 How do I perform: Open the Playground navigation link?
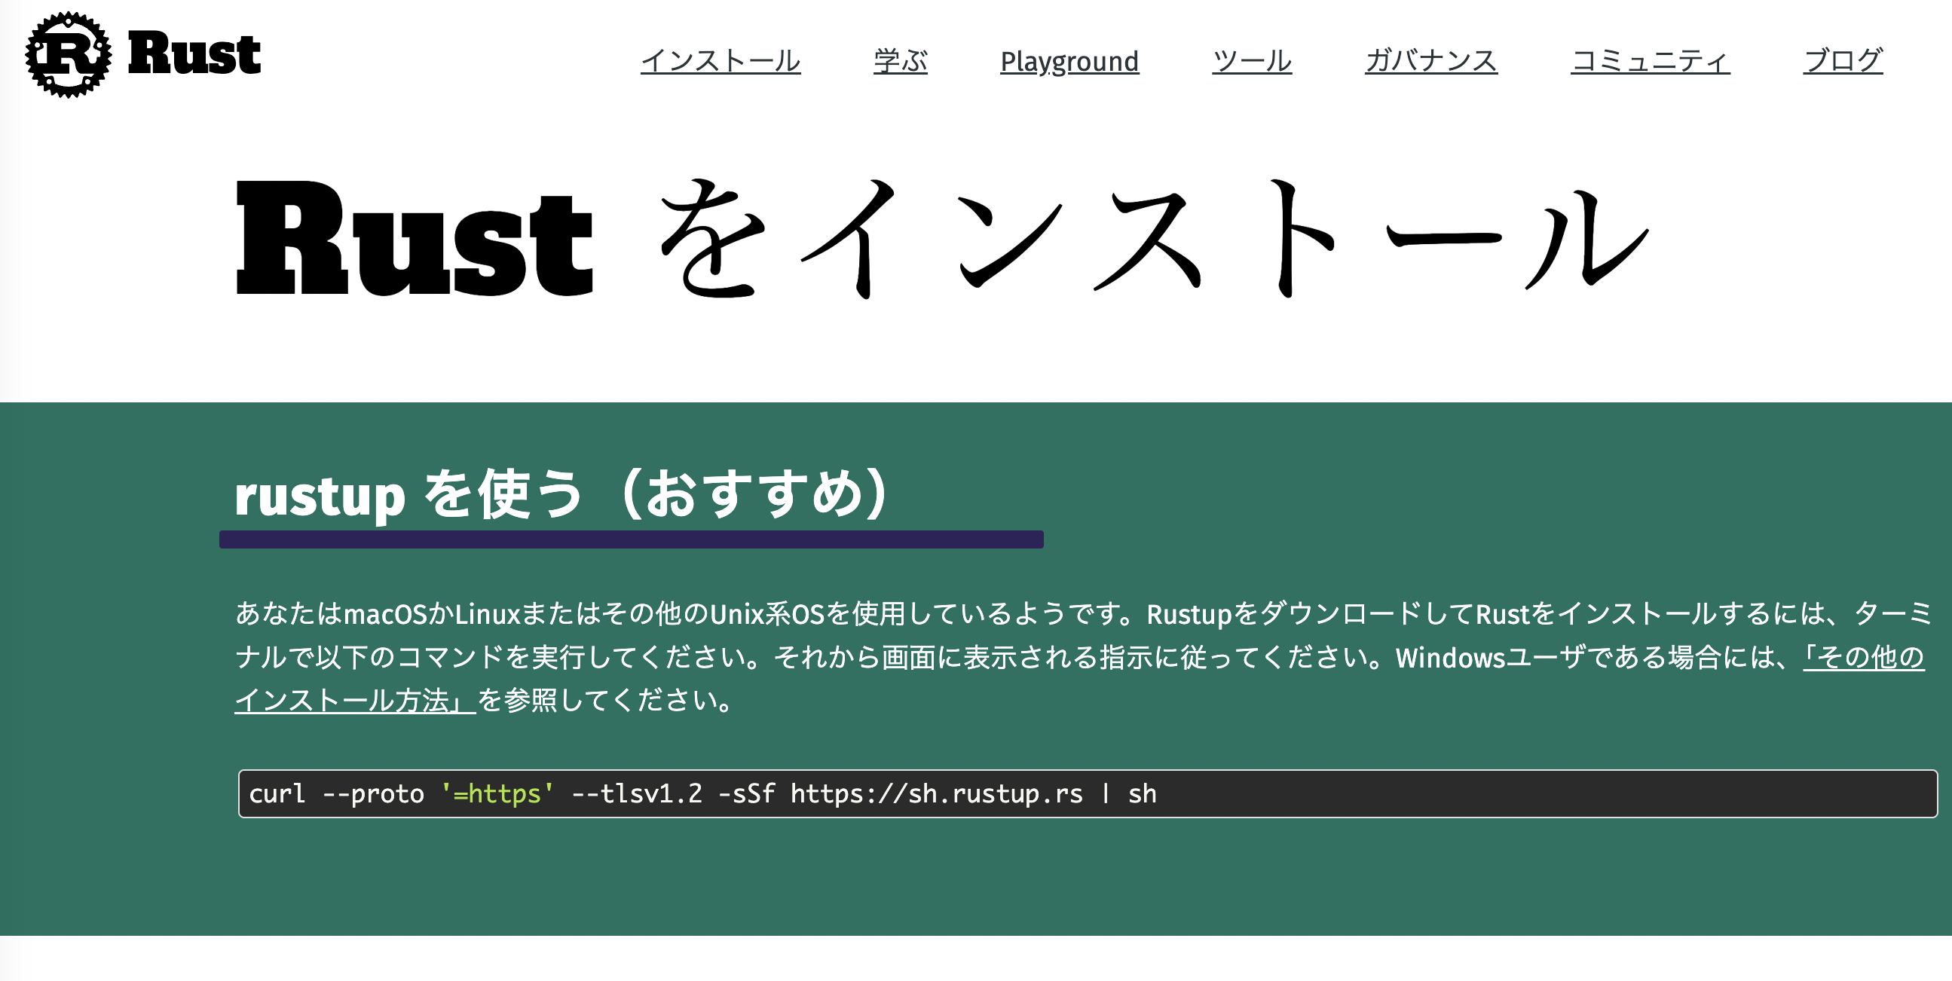click(x=1069, y=60)
